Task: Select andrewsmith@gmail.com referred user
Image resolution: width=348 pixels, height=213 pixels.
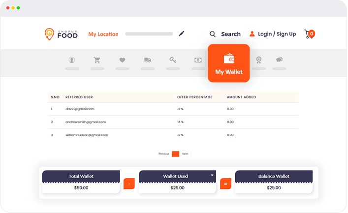Action: coord(86,122)
